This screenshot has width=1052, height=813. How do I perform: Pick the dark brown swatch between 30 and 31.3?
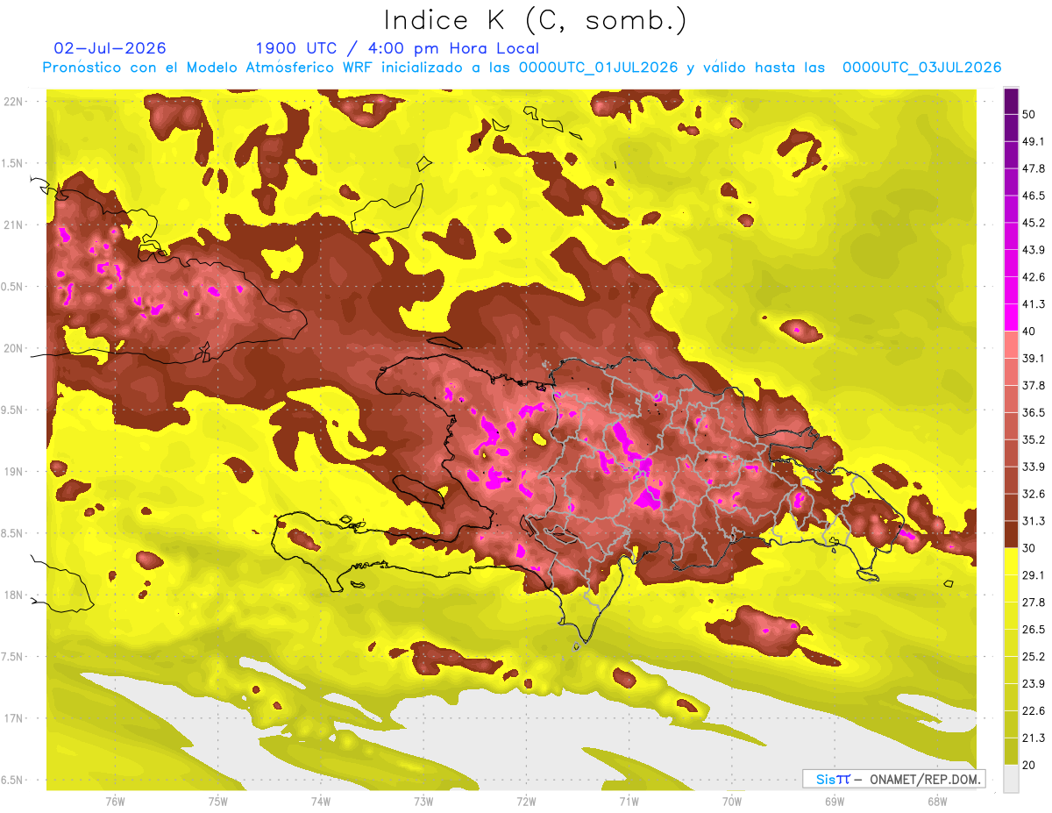1011,534
